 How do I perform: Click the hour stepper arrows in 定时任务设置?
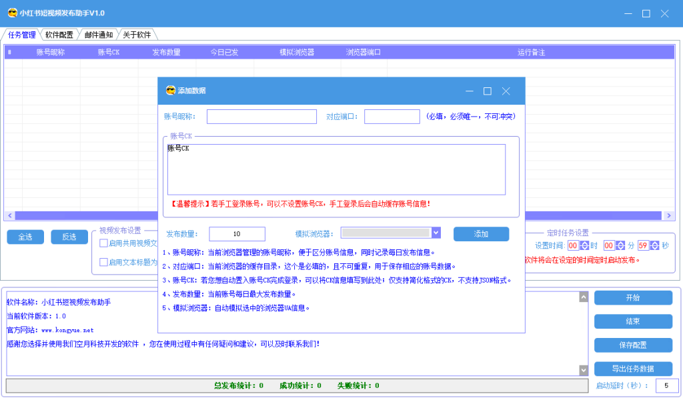point(584,245)
